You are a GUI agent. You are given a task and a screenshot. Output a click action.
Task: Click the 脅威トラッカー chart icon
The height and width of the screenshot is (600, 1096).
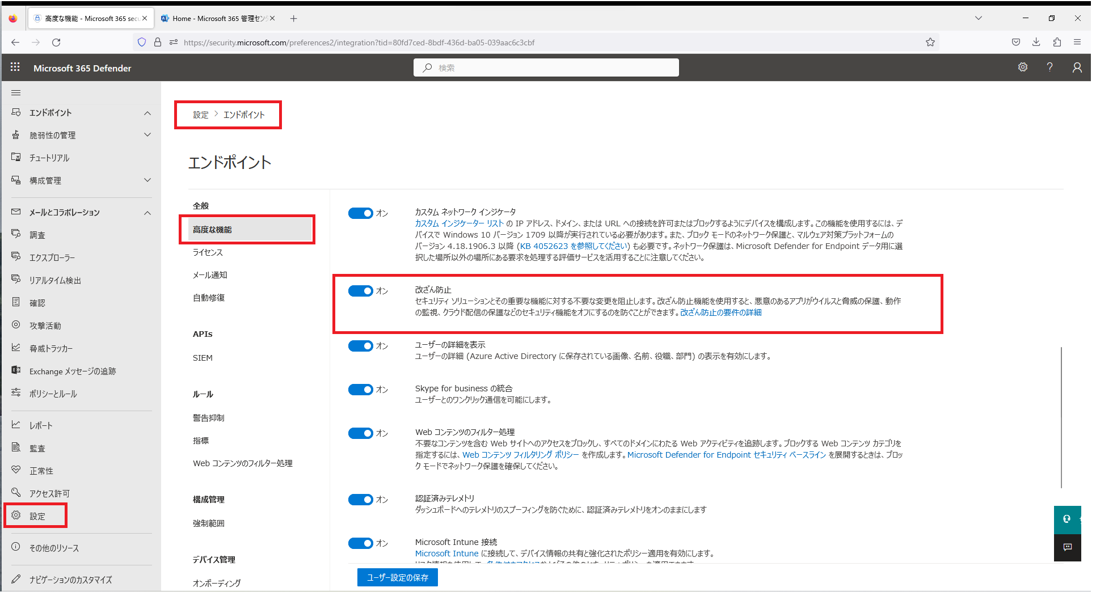coord(16,349)
